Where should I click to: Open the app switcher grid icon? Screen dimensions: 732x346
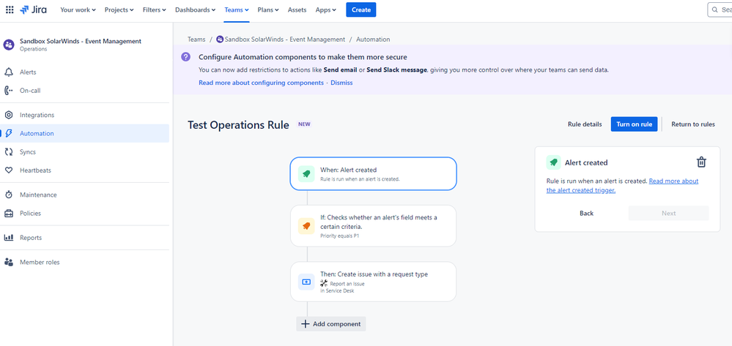point(10,10)
